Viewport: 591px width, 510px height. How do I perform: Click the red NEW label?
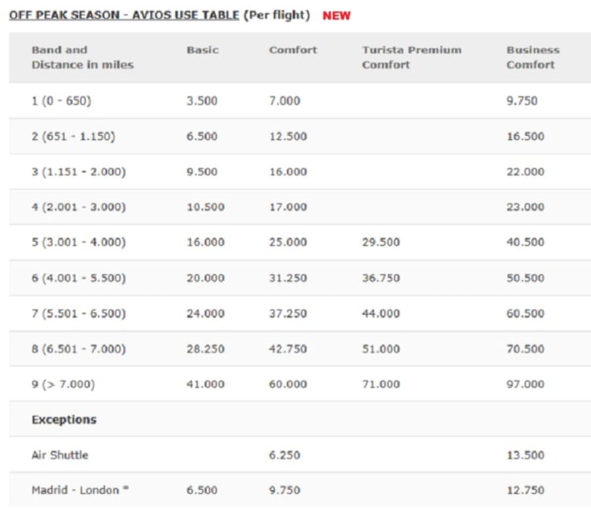click(336, 16)
